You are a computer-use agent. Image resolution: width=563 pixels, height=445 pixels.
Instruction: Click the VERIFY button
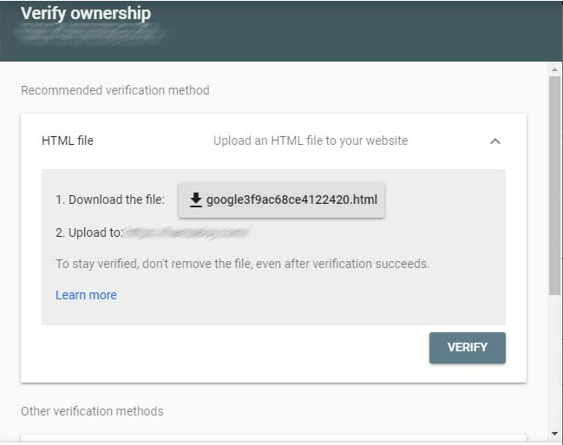(x=467, y=347)
